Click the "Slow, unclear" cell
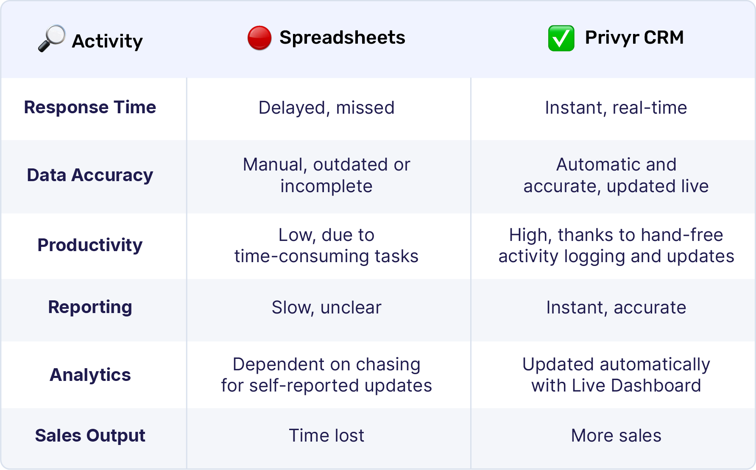Viewport: 756px width, 470px height. pyautogui.click(x=326, y=308)
